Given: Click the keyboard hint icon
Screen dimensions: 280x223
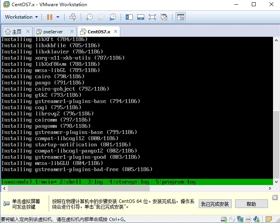Looking at the screenshot, I should (x=7, y=204).
